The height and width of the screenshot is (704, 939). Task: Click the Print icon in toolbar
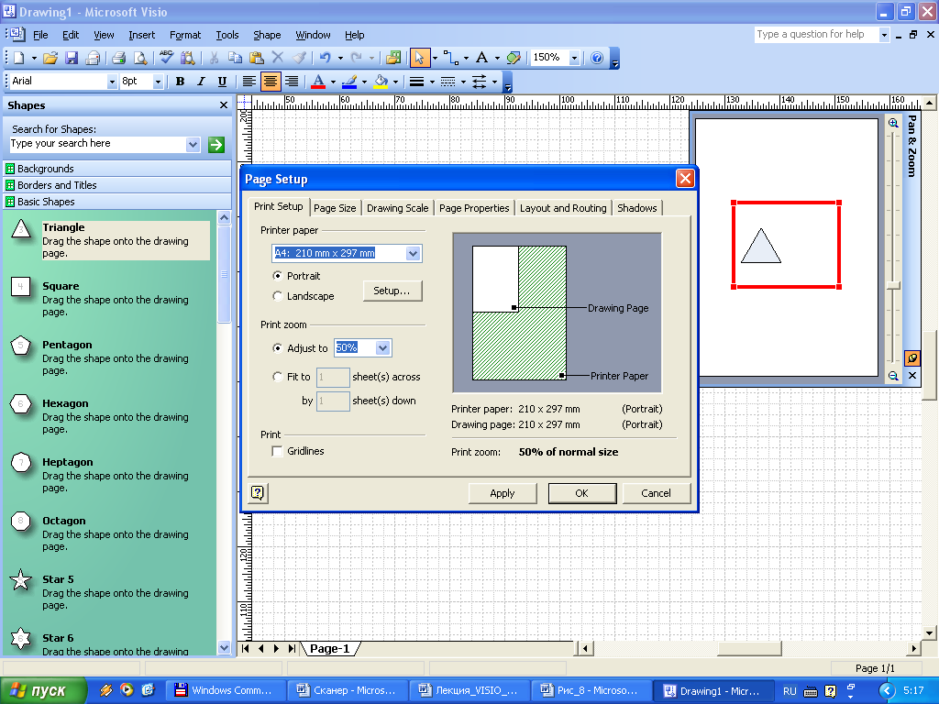[x=118, y=58]
